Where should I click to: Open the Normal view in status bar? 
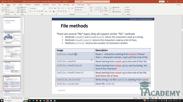(150, 98)
